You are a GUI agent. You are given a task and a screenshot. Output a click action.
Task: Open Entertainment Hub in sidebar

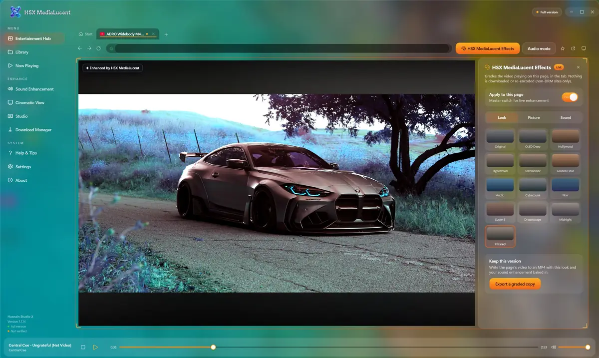(35, 38)
